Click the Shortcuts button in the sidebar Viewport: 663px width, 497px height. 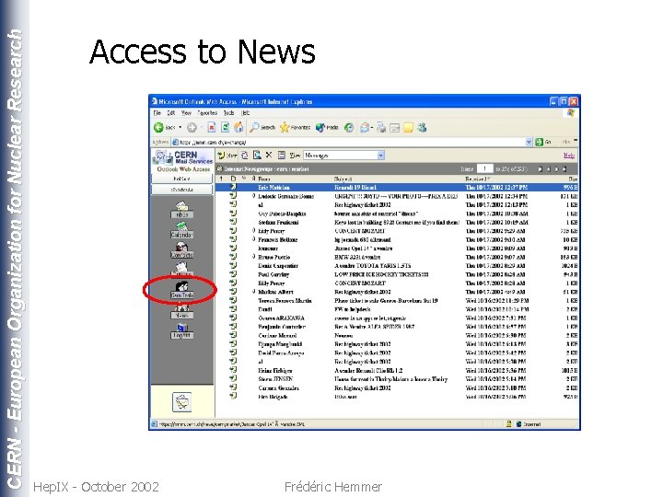click(181, 190)
